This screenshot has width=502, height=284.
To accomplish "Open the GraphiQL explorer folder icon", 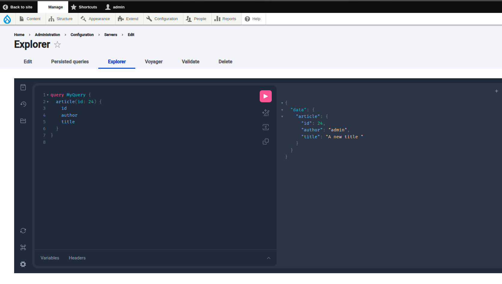I will click(x=23, y=121).
